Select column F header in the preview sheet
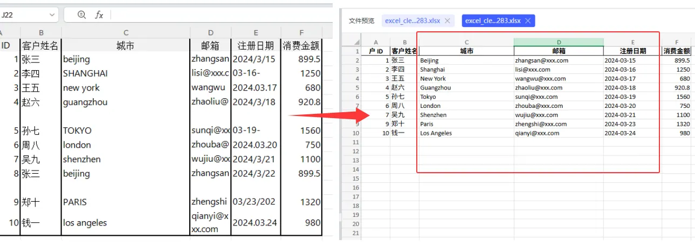Screen dimensions: 695x246 677,42
